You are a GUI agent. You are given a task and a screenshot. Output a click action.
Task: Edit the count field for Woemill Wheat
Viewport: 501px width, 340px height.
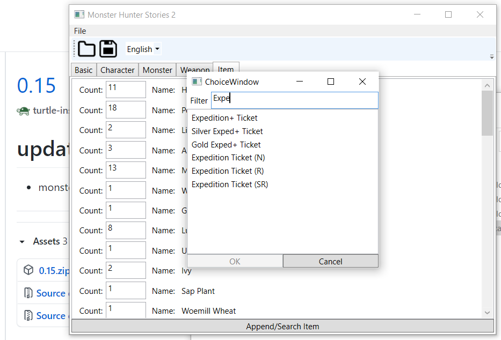coord(126,310)
